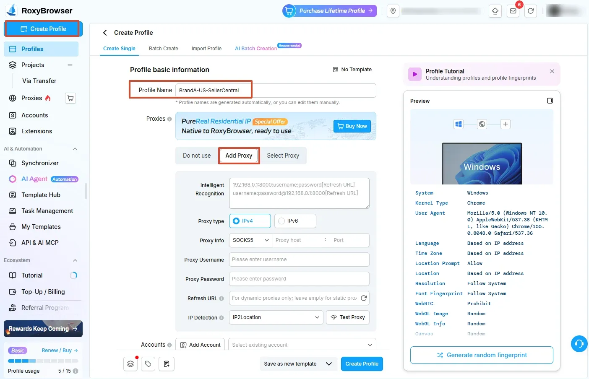Switch to the Import Profile tab
Screen dimensions: 589x379
[x=206, y=49]
